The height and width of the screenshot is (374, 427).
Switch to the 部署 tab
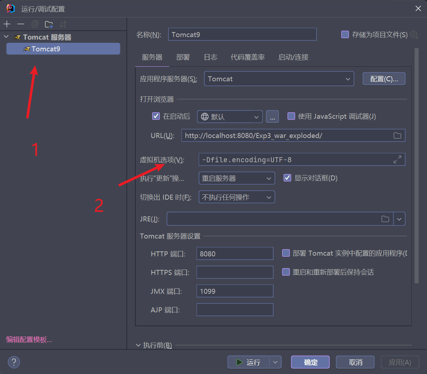(x=183, y=57)
